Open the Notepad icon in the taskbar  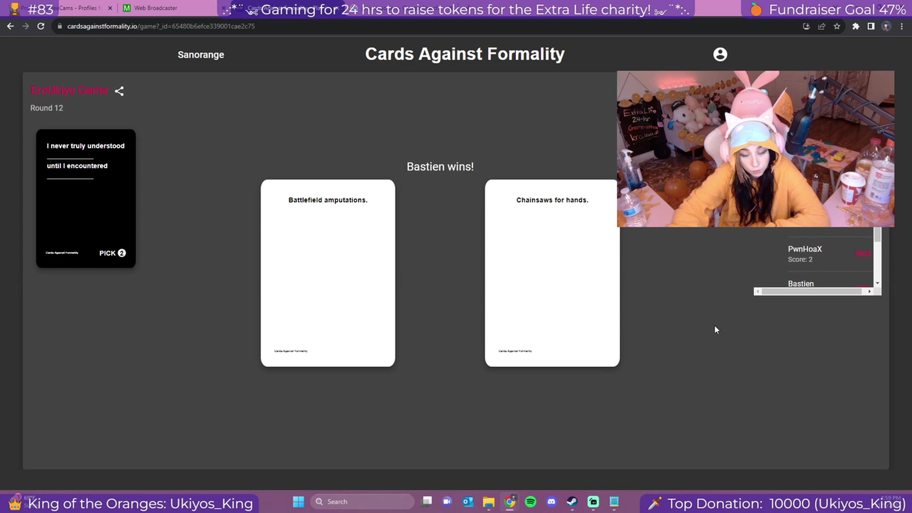tap(614, 502)
